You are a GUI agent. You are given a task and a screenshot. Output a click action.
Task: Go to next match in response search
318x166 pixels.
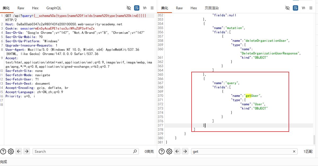click(185, 151)
